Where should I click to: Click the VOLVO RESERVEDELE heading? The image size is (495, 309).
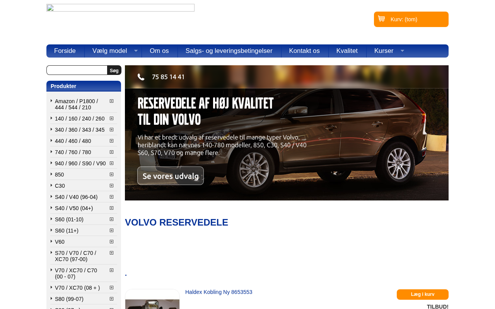177,222
